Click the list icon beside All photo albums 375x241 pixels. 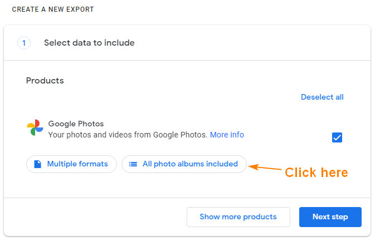133,164
